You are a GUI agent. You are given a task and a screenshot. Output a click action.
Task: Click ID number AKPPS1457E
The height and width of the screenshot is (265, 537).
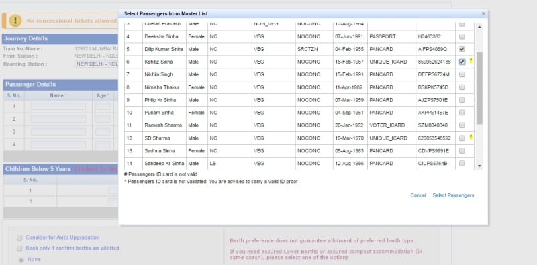pos(433,113)
